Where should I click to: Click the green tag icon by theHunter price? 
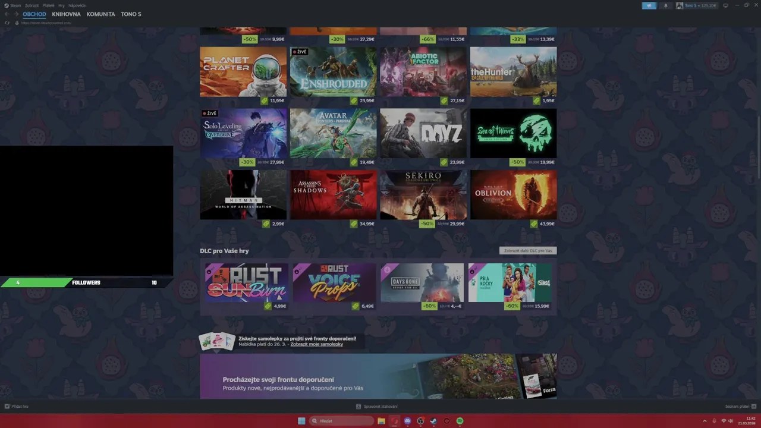[x=537, y=100]
